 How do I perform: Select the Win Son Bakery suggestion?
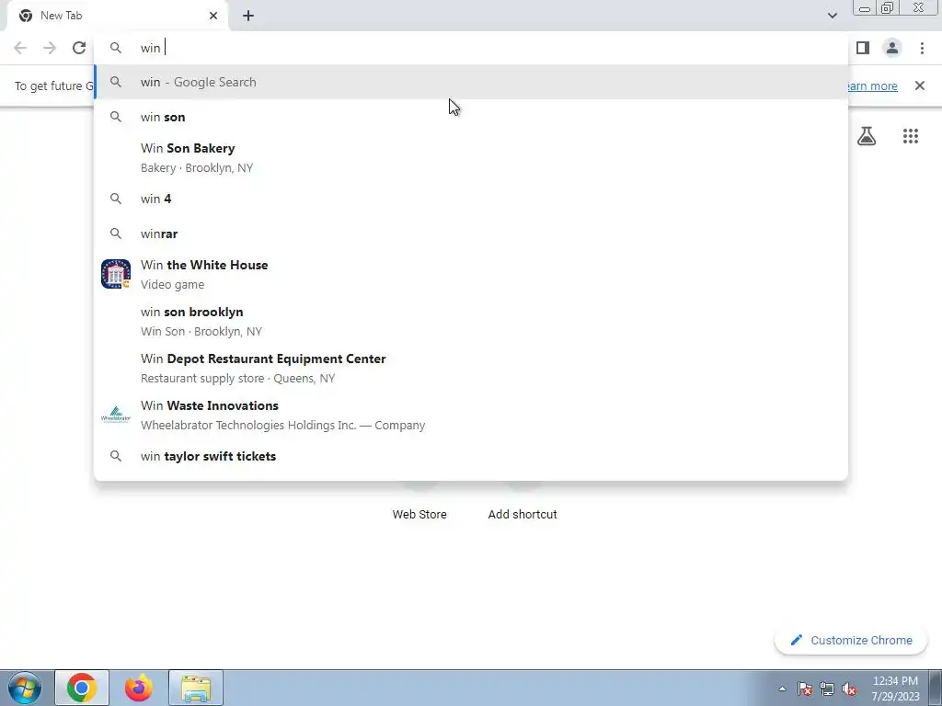pos(471,158)
